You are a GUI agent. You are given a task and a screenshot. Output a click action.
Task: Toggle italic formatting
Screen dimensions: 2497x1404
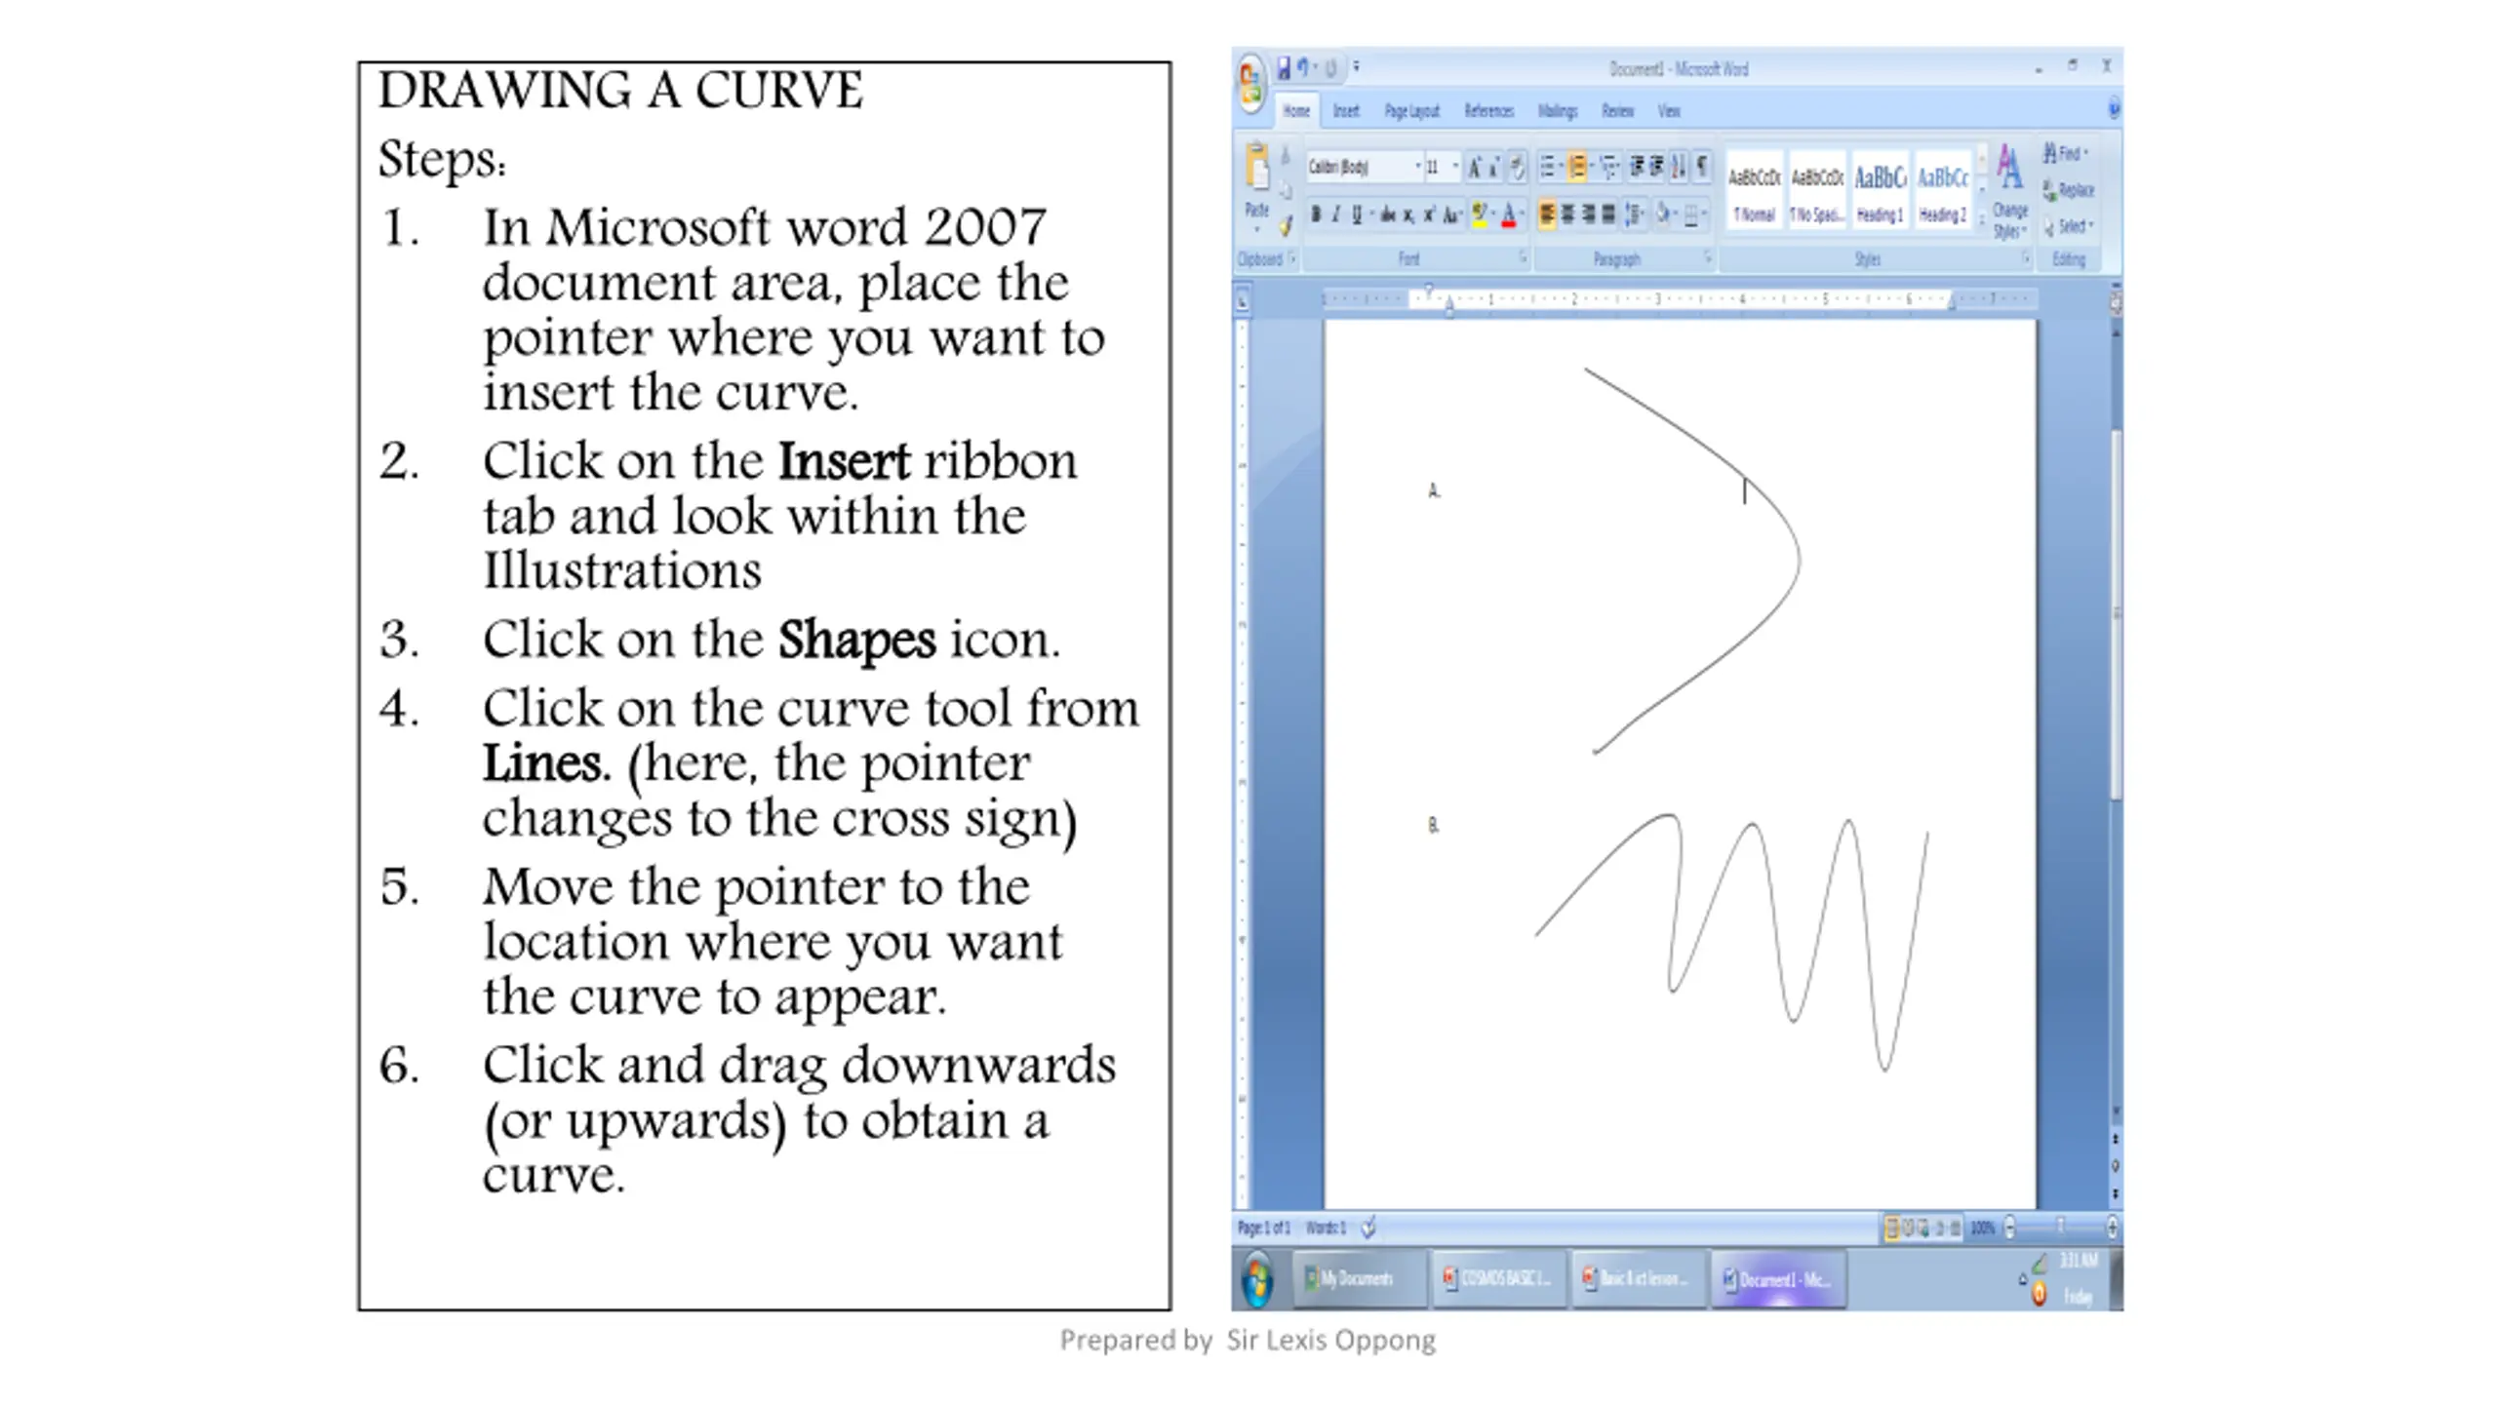pyautogui.click(x=1335, y=214)
